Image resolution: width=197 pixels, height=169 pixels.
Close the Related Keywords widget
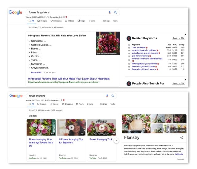coord(185,34)
